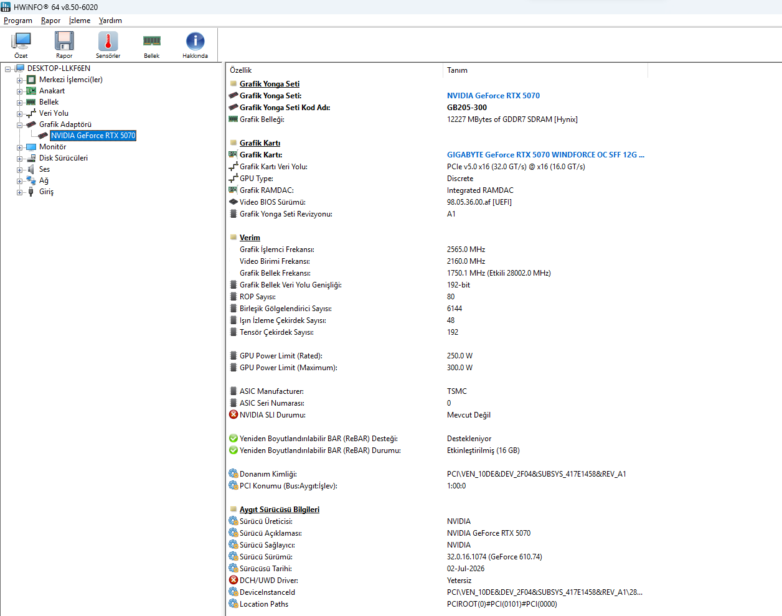Expand the Ses tree node
Screen dimensions: 782x616
19,170
